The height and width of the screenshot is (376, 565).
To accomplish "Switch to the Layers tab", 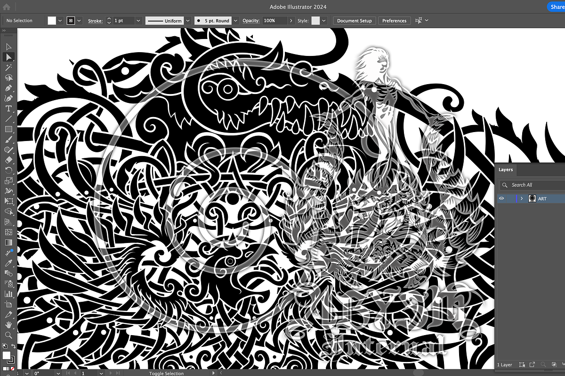I will pyautogui.click(x=506, y=170).
